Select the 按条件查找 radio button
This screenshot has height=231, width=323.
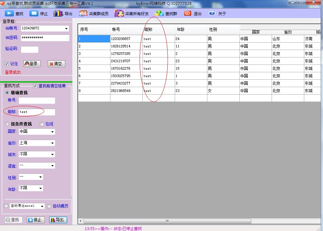coord(7,124)
